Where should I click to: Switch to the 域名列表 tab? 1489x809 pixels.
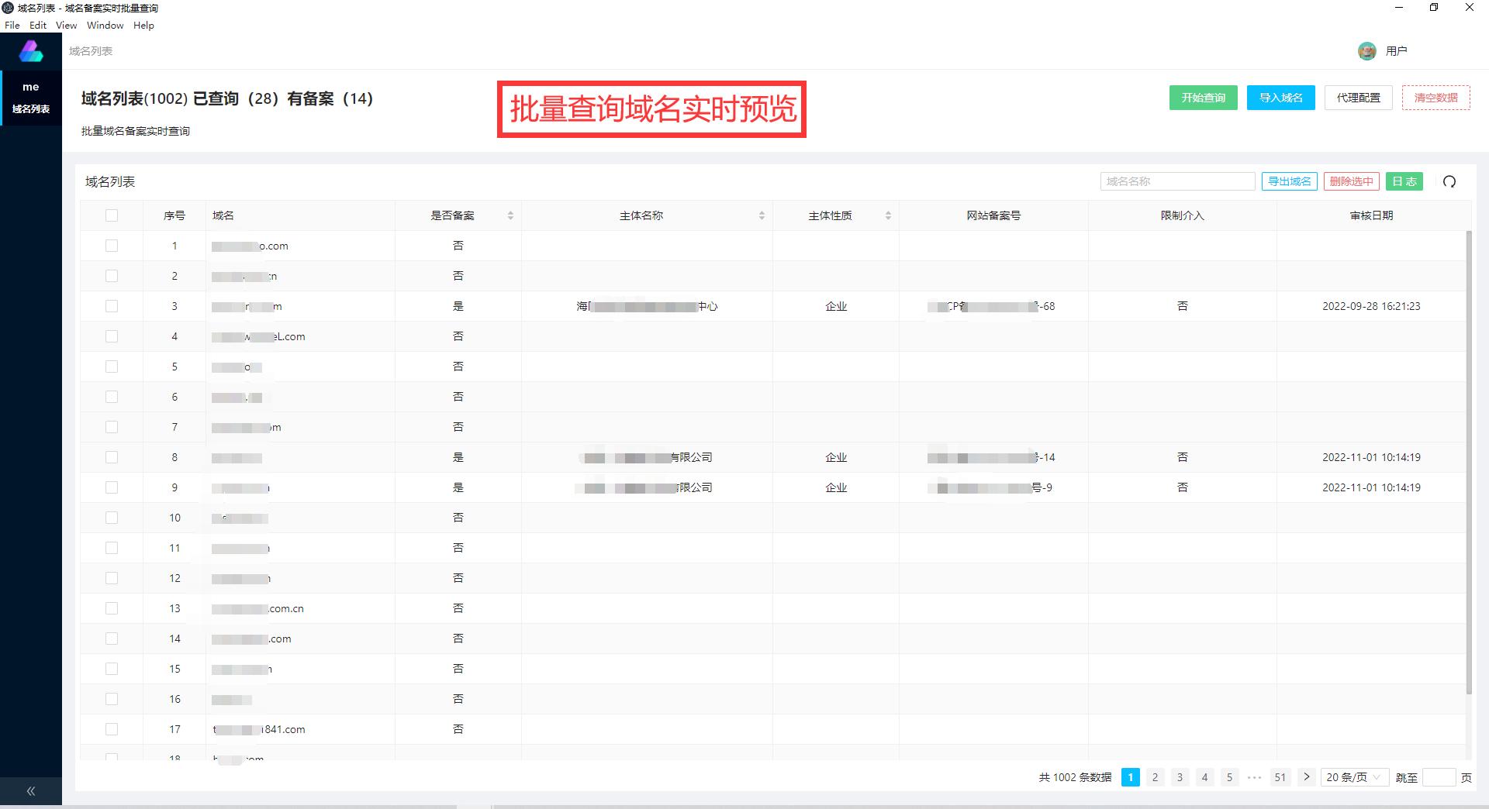click(x=89, y=50)
